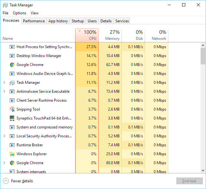
Task: Switch to the Startup tab
Action: (x=77, y=21)
